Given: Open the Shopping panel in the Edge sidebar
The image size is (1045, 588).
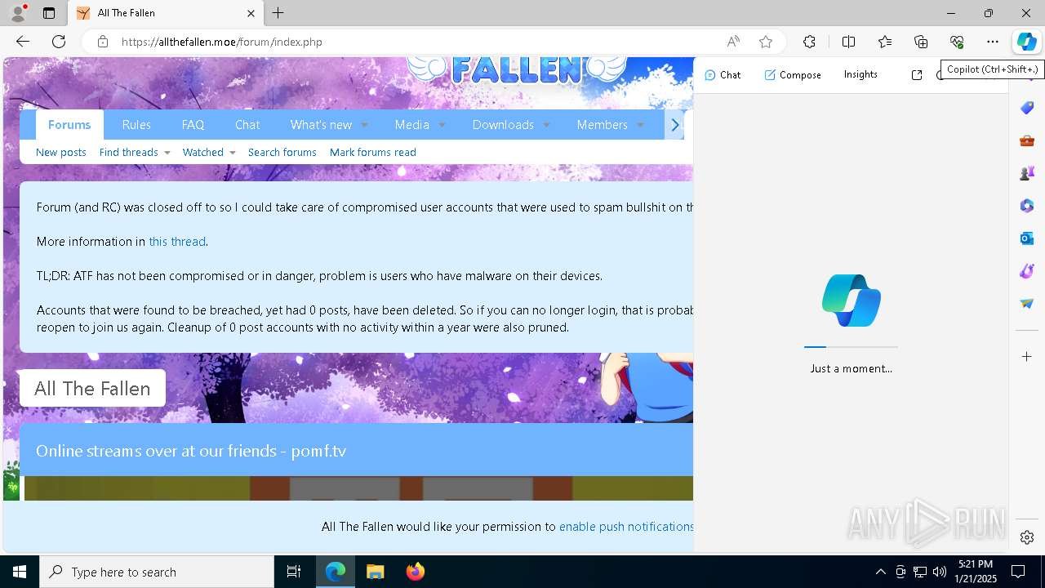Looking at the screenshot, I should [x=1026, y=107].
